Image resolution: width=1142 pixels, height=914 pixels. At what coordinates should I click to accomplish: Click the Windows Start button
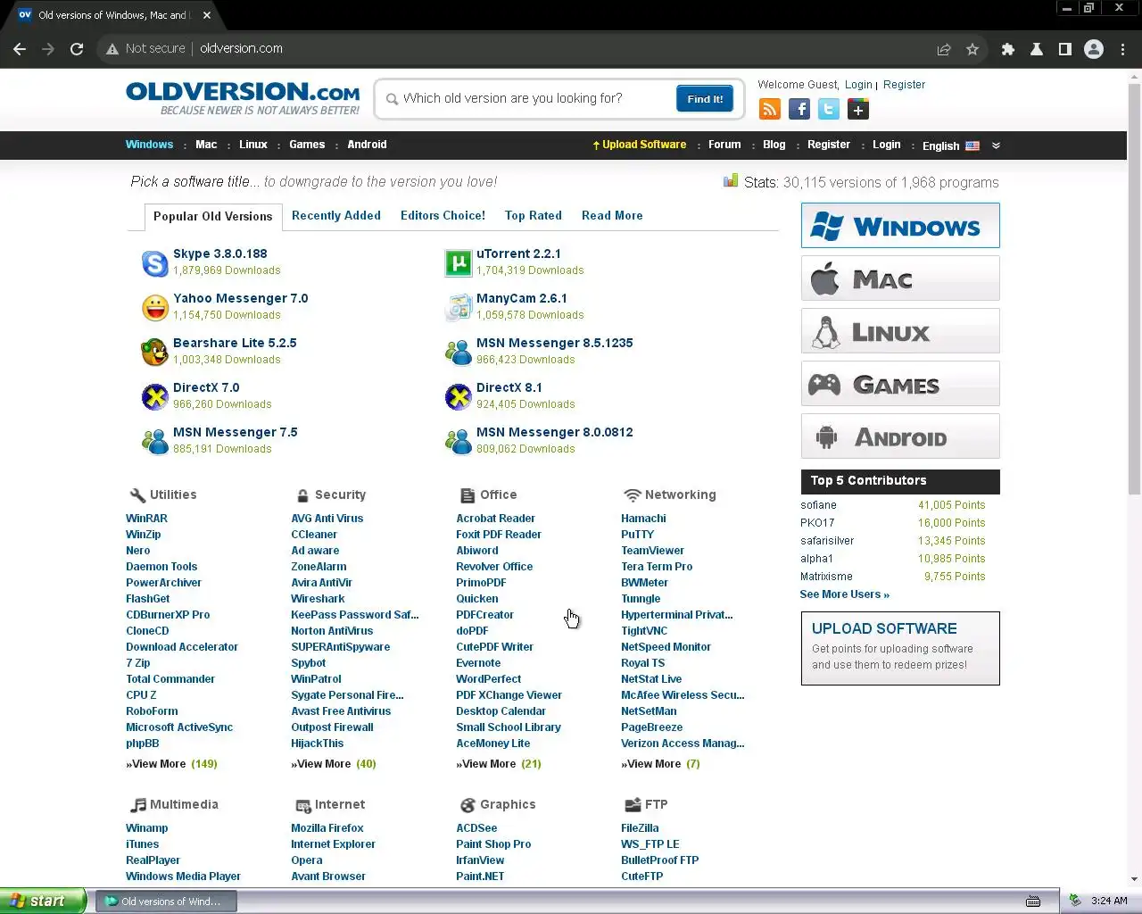pos(43,902)
